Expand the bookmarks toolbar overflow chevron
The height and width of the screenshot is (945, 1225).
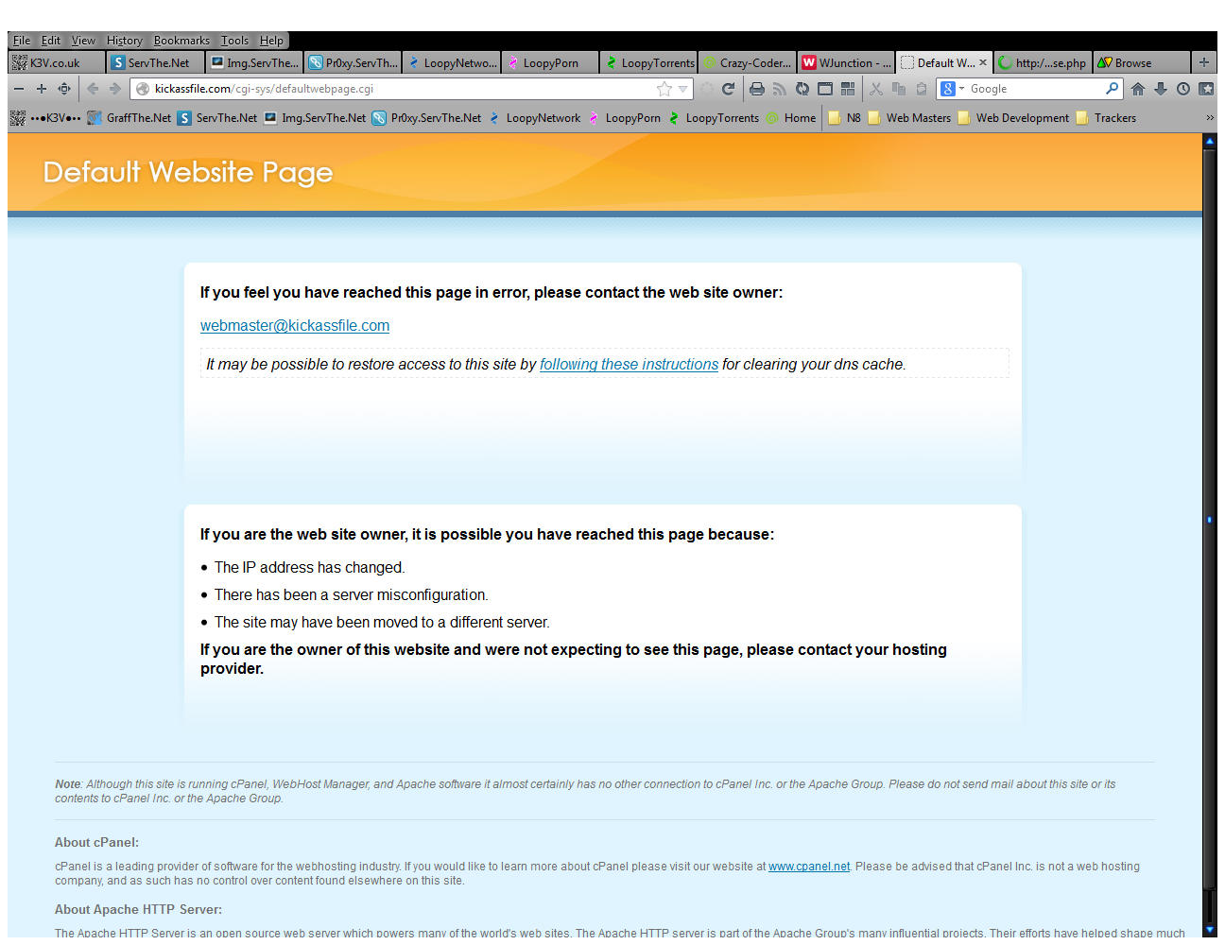(x=1209, y=118)
